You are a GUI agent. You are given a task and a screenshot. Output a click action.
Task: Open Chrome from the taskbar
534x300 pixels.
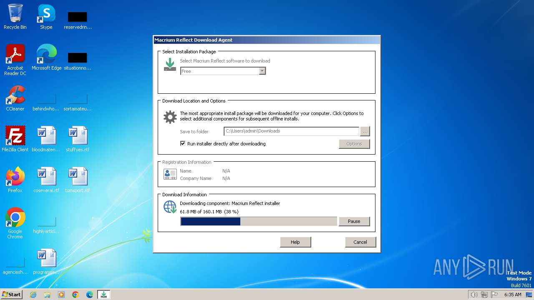click(x=76, y=295)
